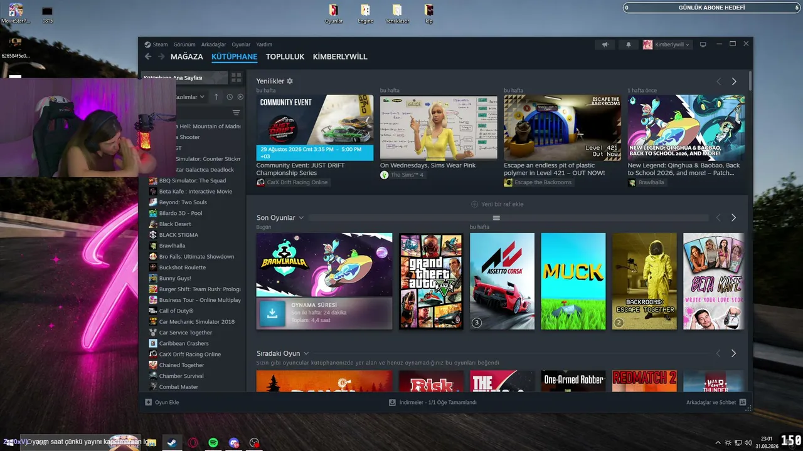The image size is (803, 451).
Task: Open the Yardım menu
Action: tap(264, 44)
